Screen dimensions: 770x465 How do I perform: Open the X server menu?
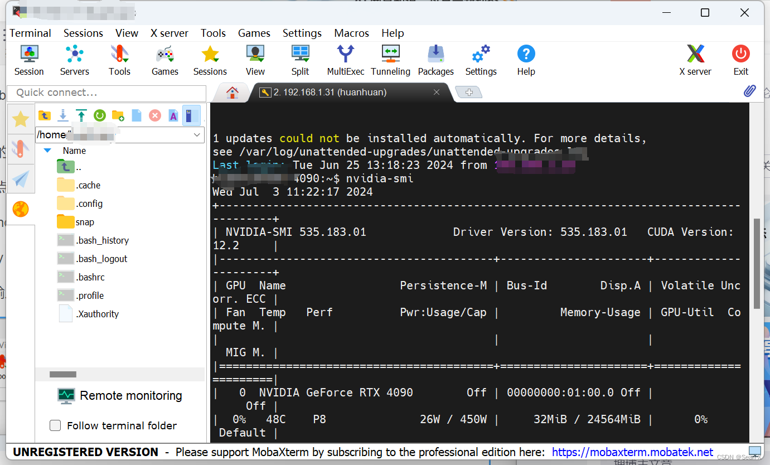coord(170,33)
